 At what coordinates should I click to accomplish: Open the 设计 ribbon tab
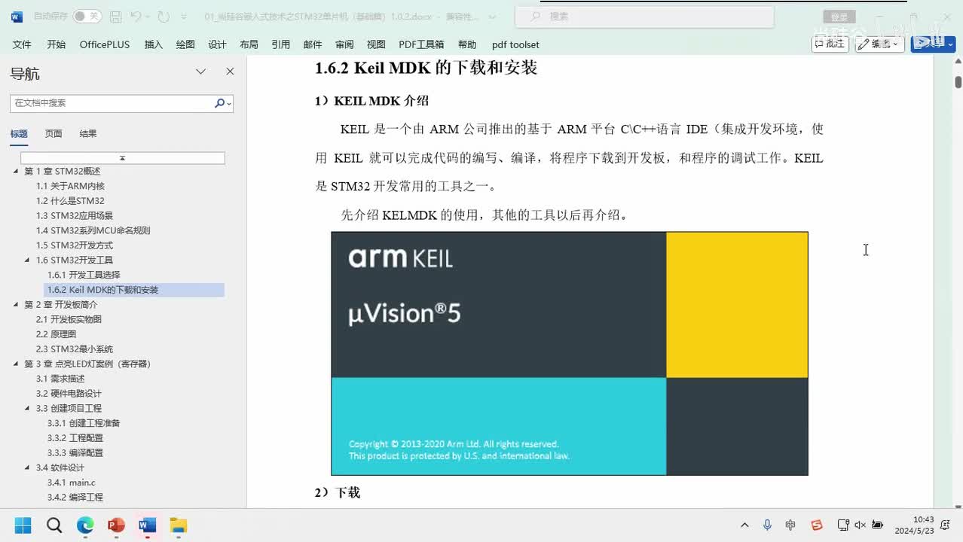217,44
